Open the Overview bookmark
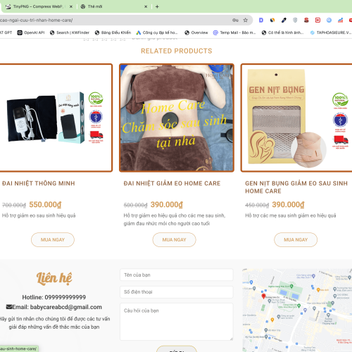The height and width of the screenshot is (352, 352). 196,32
